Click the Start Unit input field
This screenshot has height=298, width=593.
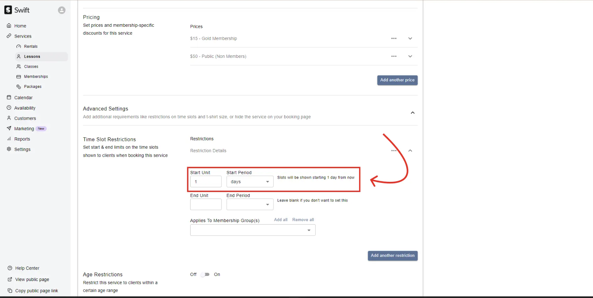[x=206, y=182]
